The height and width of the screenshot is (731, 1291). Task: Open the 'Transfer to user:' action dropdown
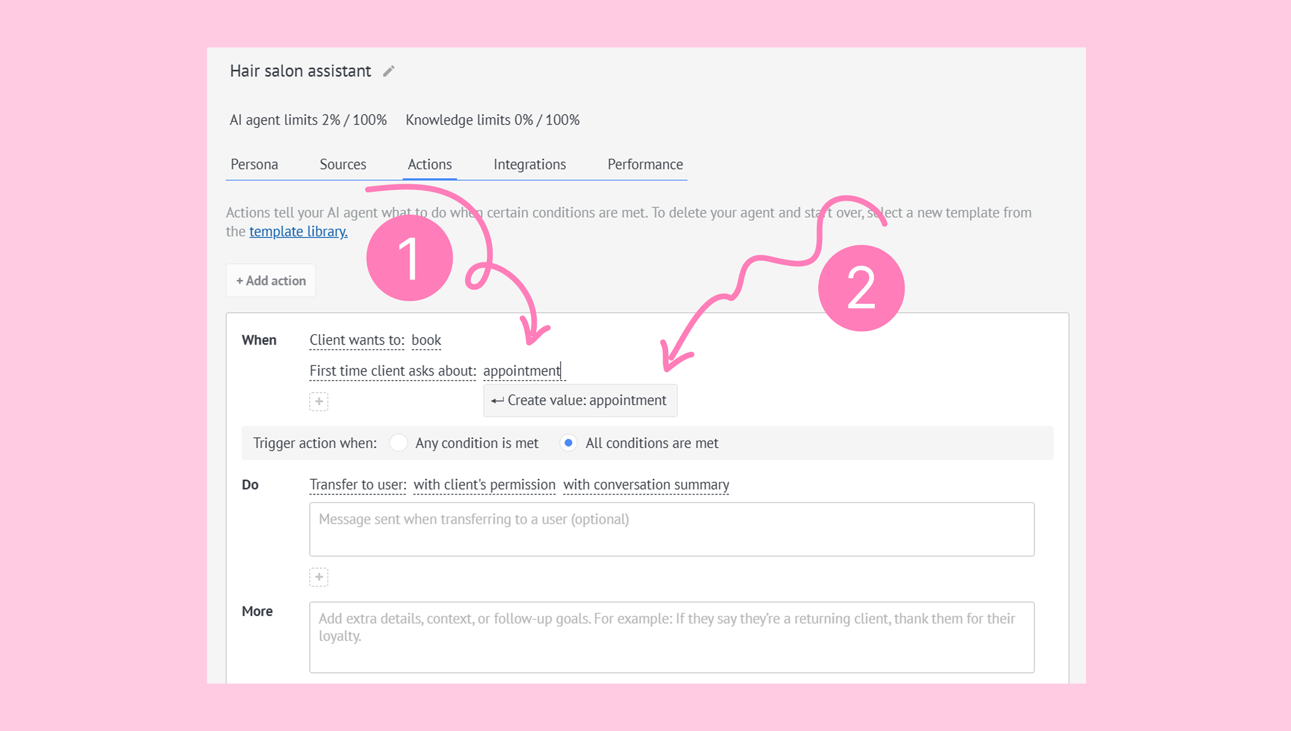(357, 485)
